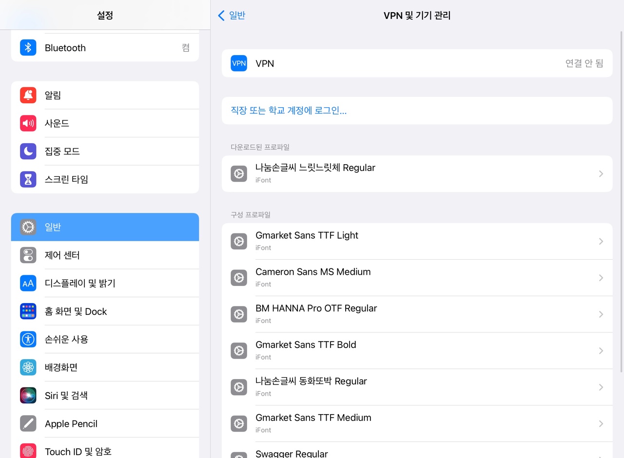Tap the 집중 모드 moon icon
The width and height of the screenshot is (624, 458).
(28, 151)
